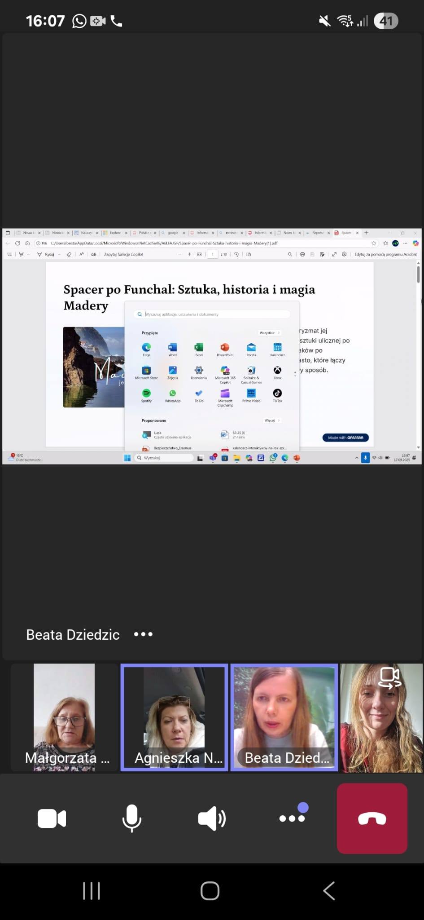Zoom out PDF with minus button
The width and height of the screenshot is (424, 920).
click(x=179, y=254)
